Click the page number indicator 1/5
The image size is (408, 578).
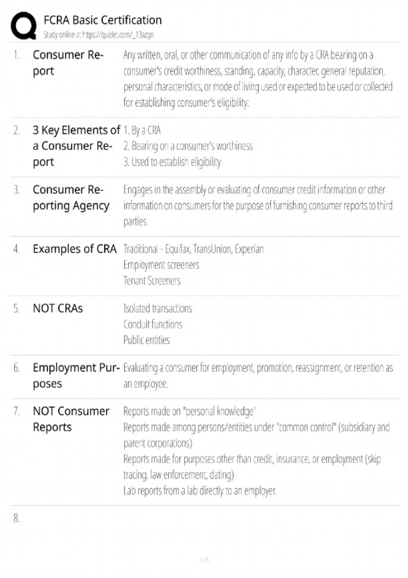pyautogui.click(x=205, y=560)
